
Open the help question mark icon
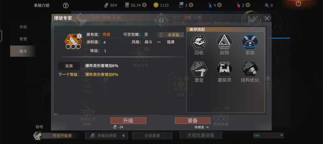tap(66, 5)
